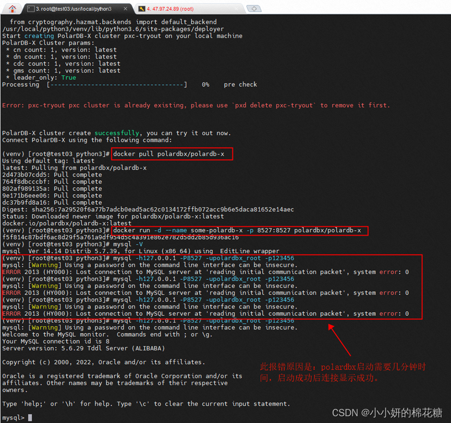Click 'Server version: 5.6.29 Tddl Server (ALIBABA)'
This screenshot has height=423, width=451.
(83, 348)
